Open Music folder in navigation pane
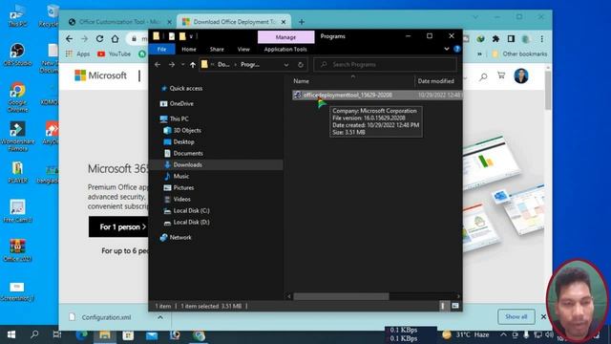The width and height of the screenshot is (611, 344). (x=181, y=176)
